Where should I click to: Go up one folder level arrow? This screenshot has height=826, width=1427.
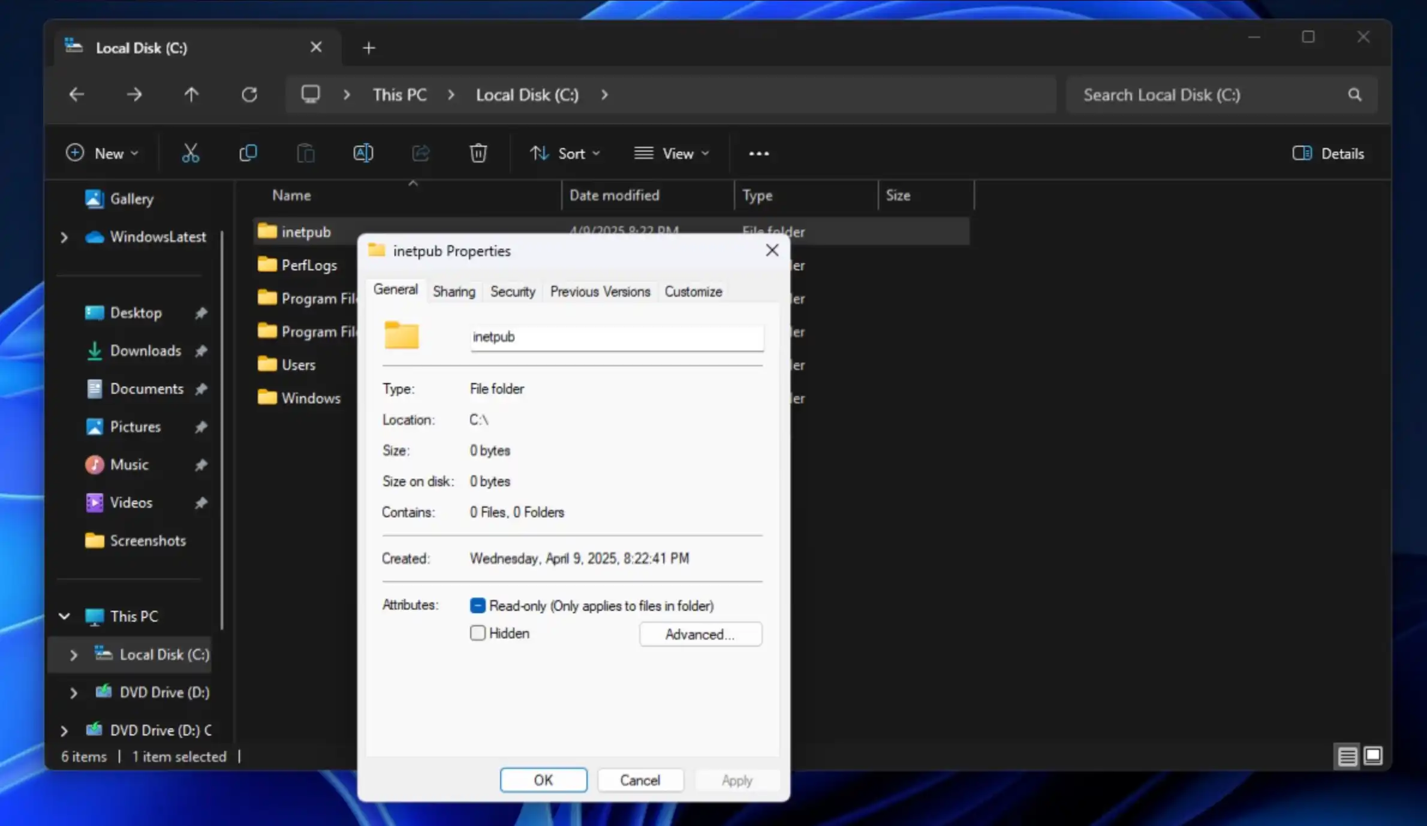[191, 95]
